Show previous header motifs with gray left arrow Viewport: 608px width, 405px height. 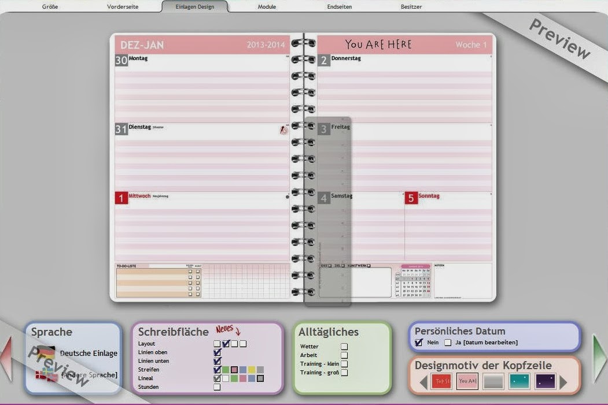point(423,382)
